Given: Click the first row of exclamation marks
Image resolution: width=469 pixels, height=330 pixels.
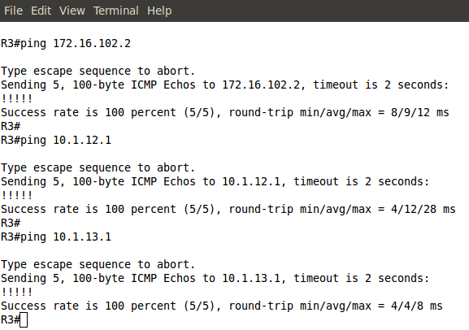Looking at the screenshot, I should (x=17, y=98).
